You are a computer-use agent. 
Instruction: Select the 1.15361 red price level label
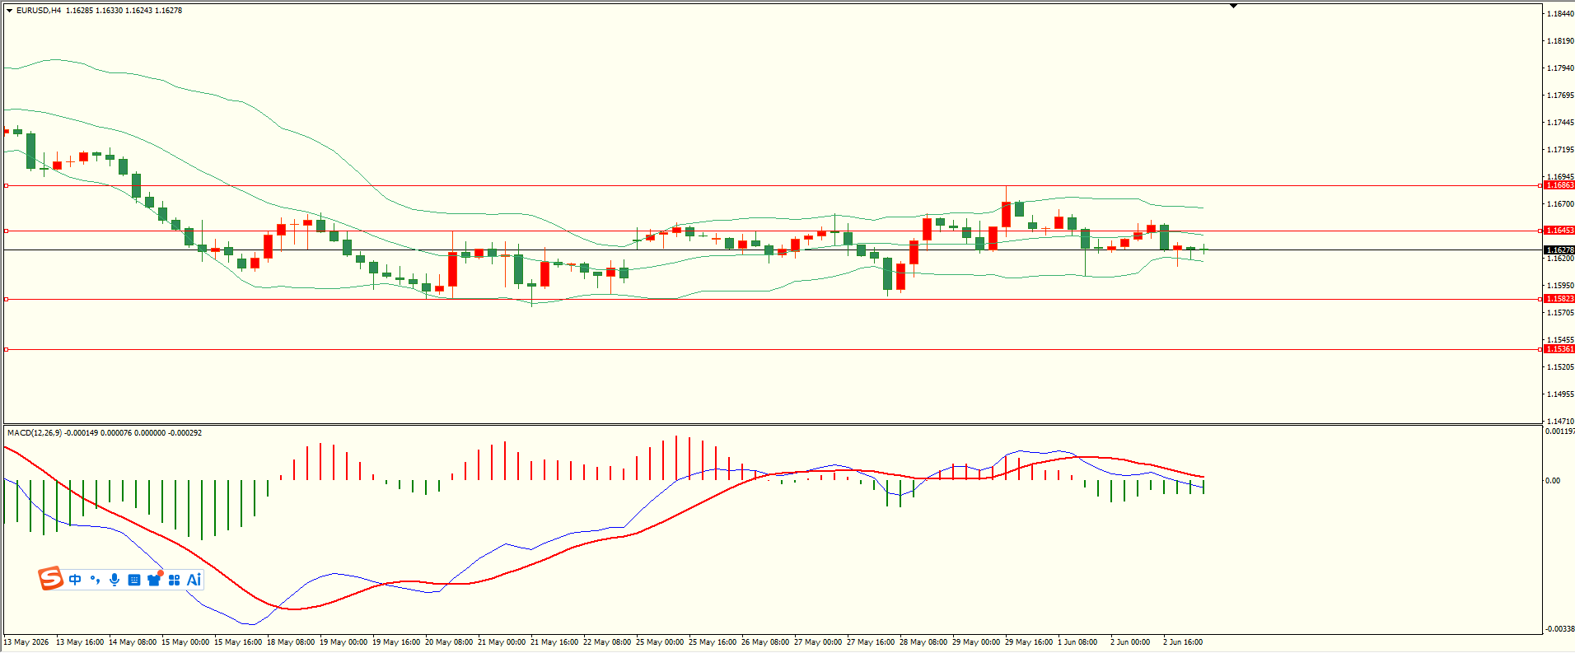click(x=1559, y=349)
